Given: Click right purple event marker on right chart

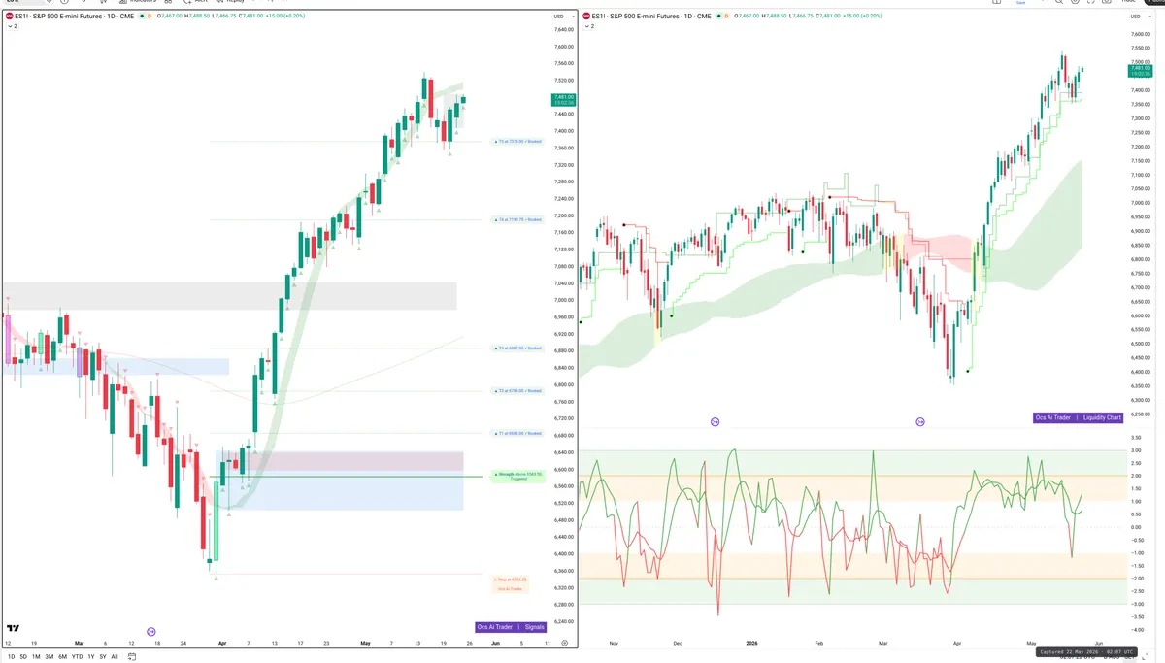Looking at the screenshot, I should click(920, 421).
